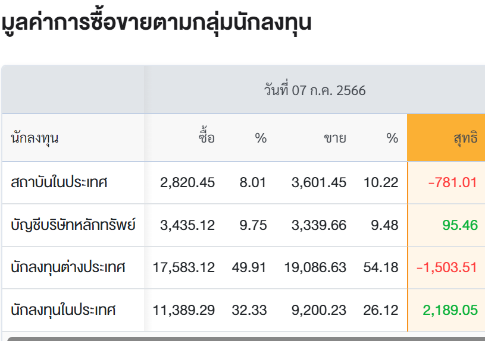Click the นักลงทุน column header

35,138
